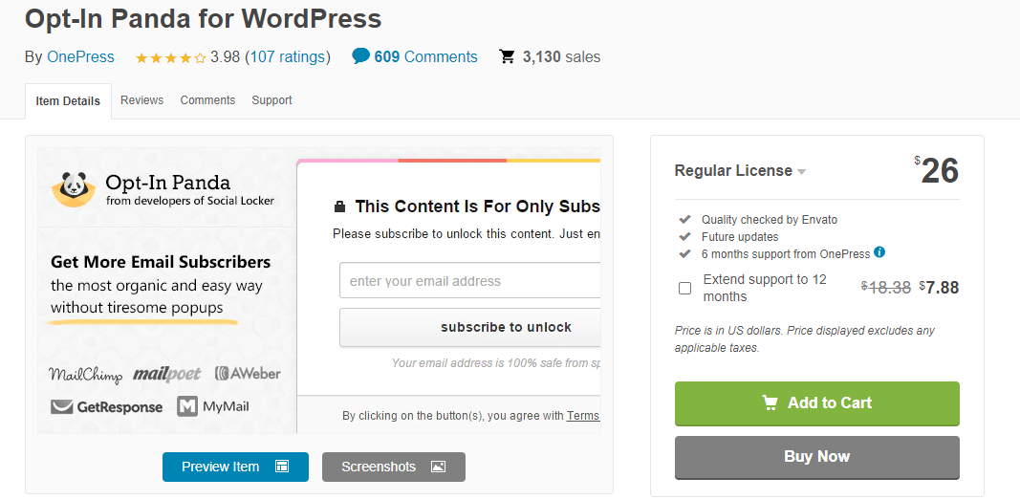This screenshot has width=1020, height=500.
Task: Click the mailpoet logo
Action: coord(167,375)
